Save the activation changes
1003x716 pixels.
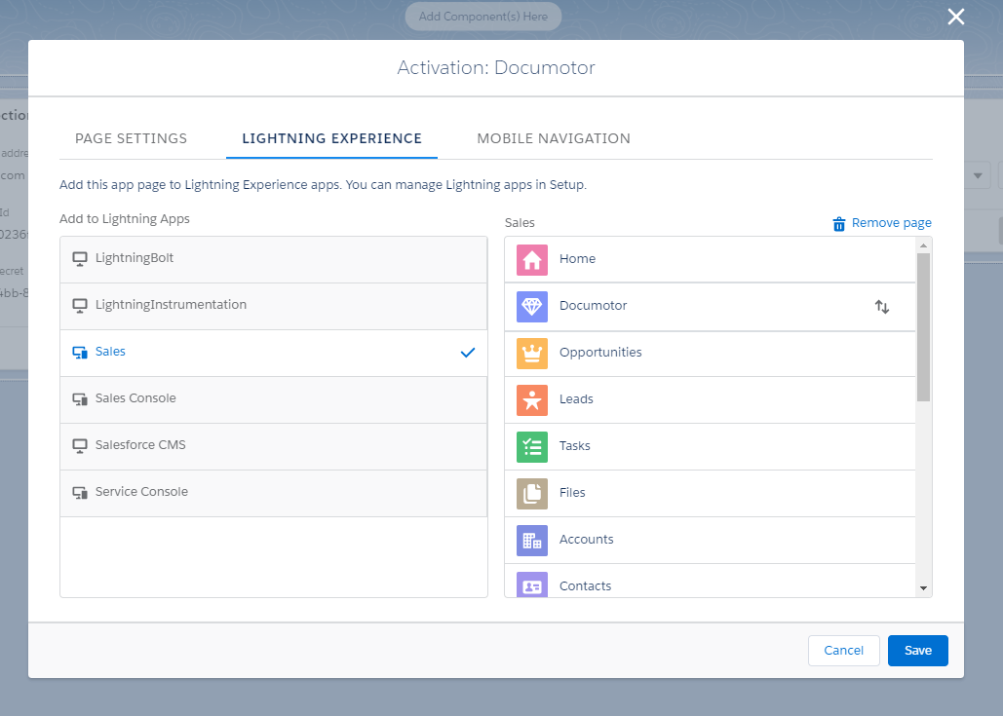tap(917, 650)
